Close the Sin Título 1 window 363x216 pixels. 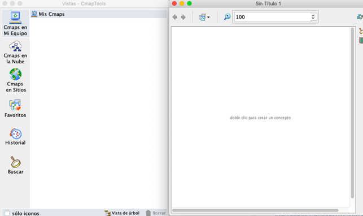pyautogui.click(x=174, y=3)
